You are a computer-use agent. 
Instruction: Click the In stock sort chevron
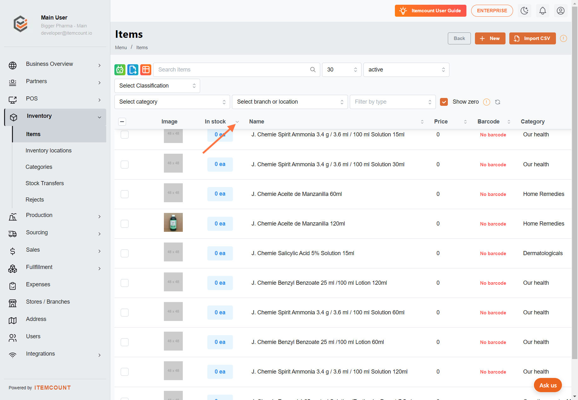[237, 122]
